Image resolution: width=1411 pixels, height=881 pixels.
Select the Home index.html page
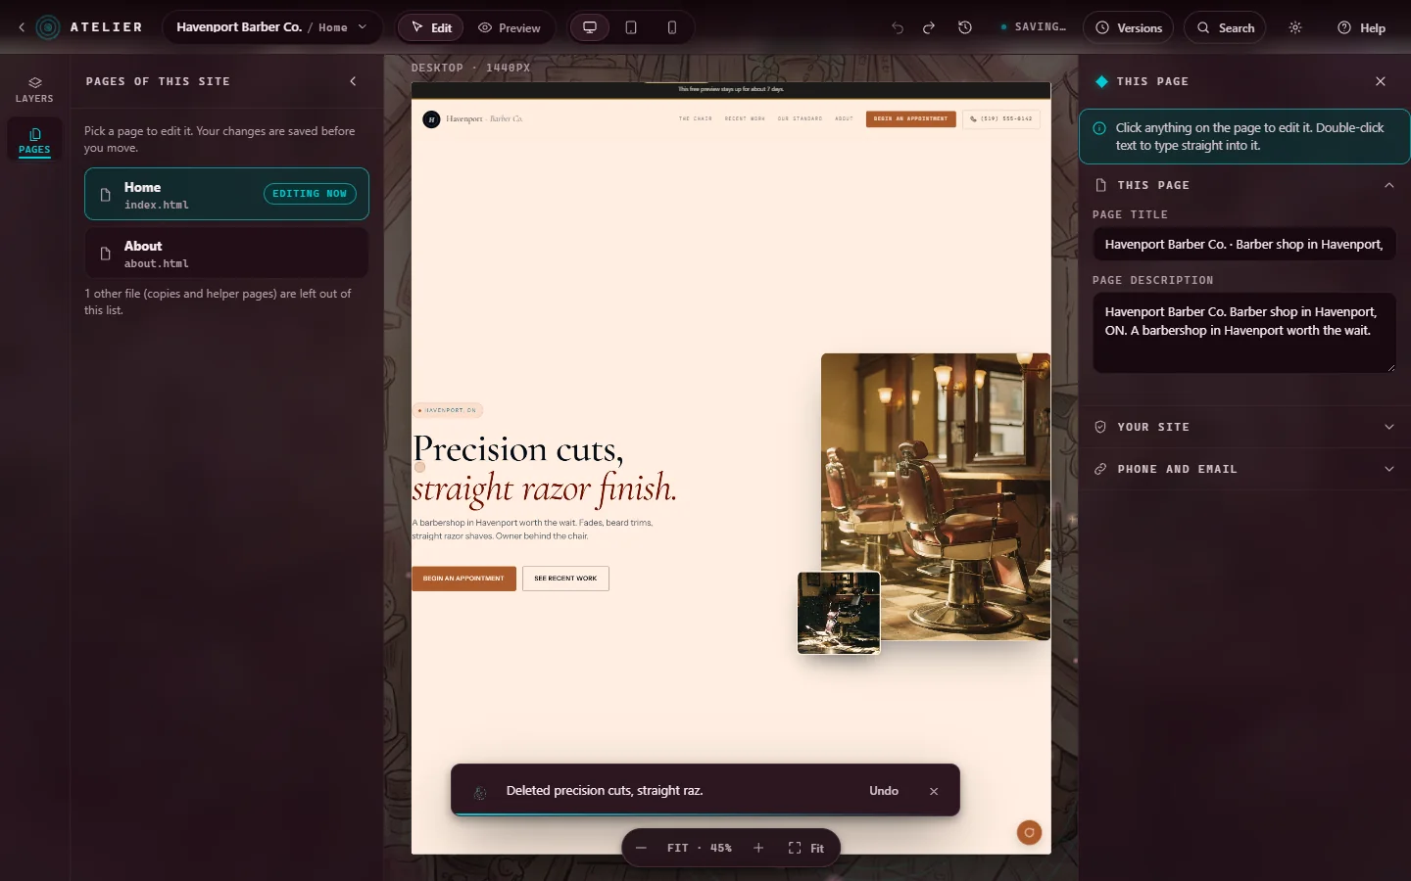226,194
